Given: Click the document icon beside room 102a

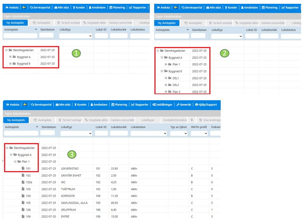Looking at the screenshot, I should point(23,182).
